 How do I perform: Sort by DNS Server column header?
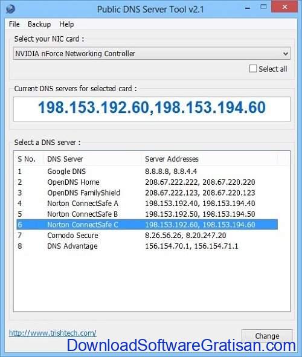pyautogui.click(x=92, y=159)
